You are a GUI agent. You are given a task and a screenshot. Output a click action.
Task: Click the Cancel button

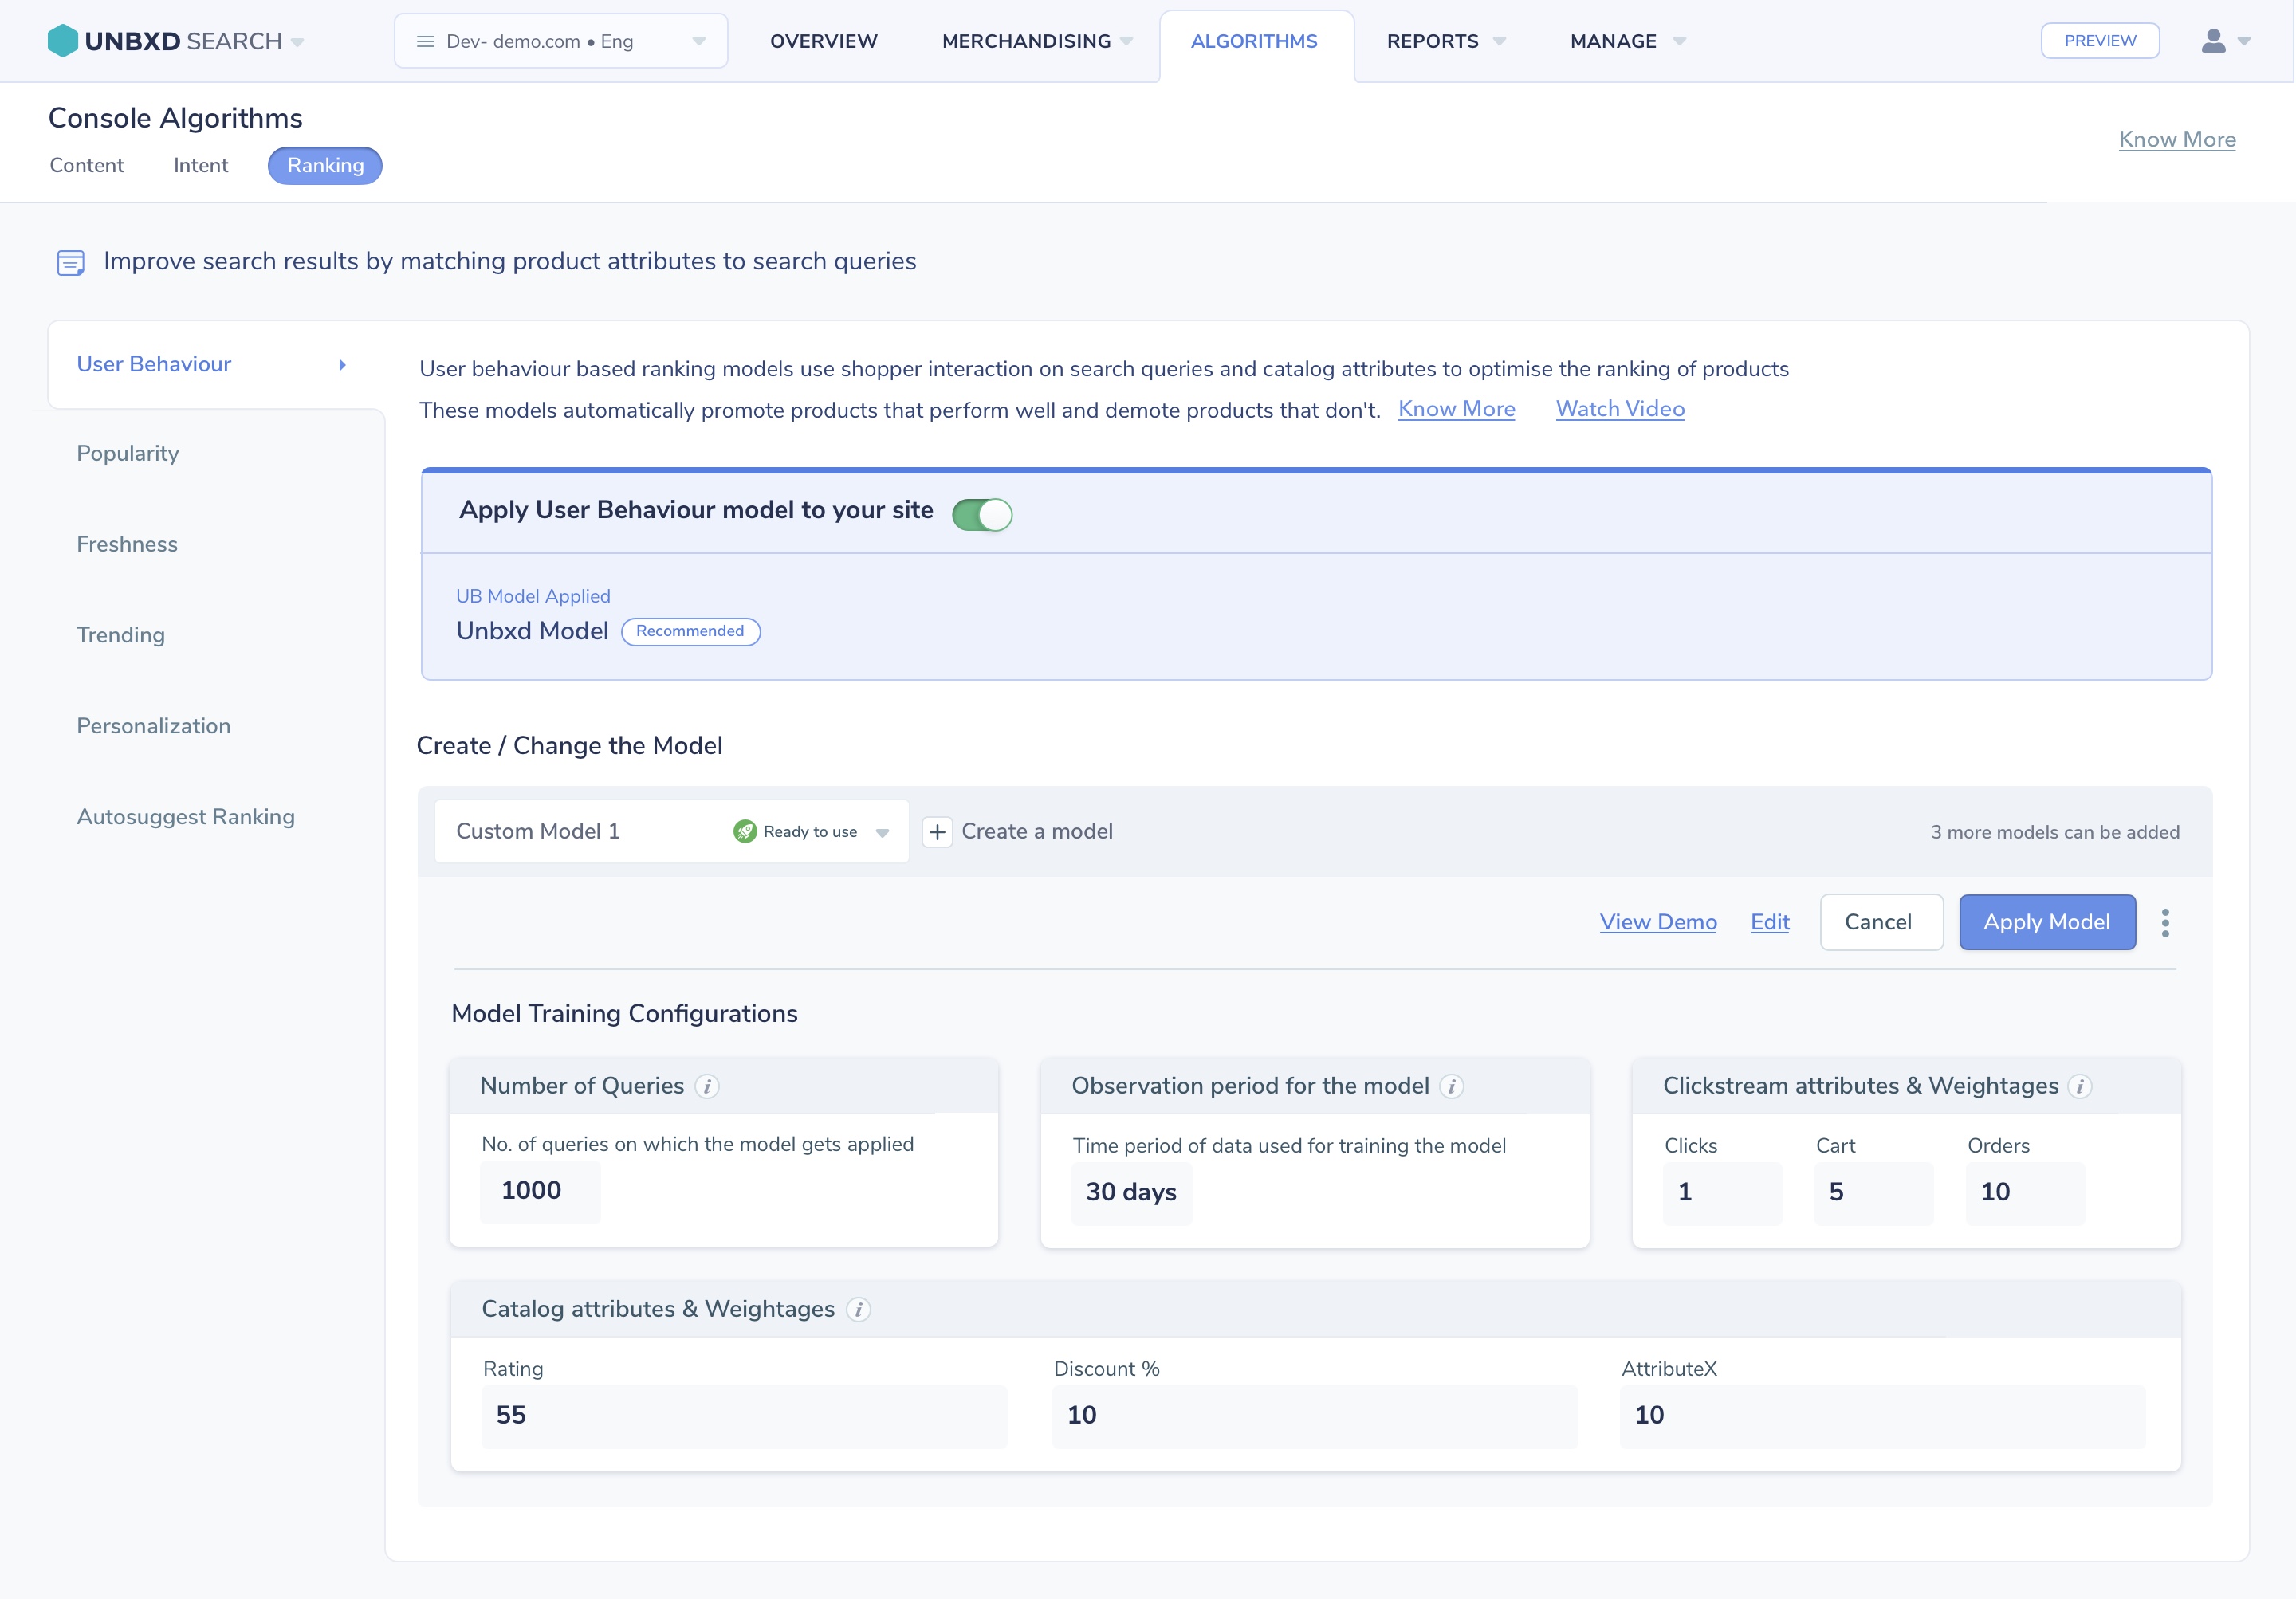(1881, 922)
